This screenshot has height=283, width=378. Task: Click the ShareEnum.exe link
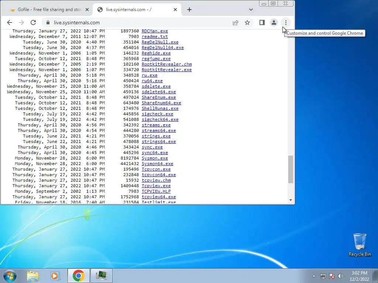click(x=159, y=97)
